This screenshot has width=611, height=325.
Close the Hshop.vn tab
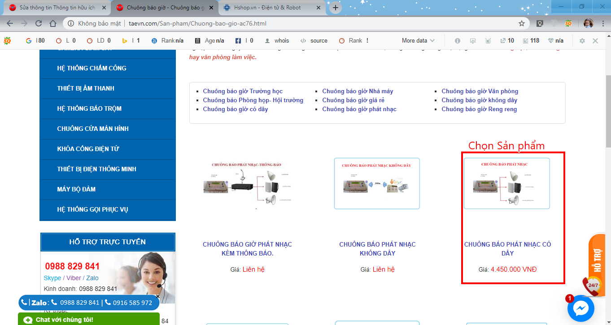[318, 8]
